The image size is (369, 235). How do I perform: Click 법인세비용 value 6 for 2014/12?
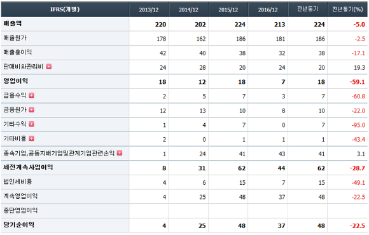(x=204, y=182)
